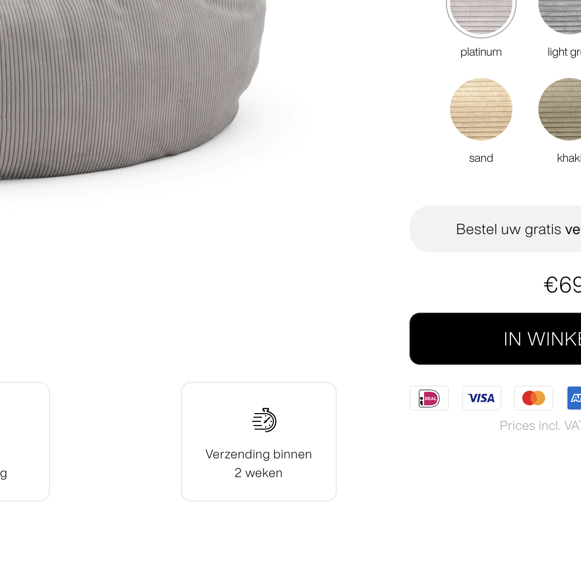581x564 pixels.
Task: Click the product price in euros
Action: click(x=562, y=285)
